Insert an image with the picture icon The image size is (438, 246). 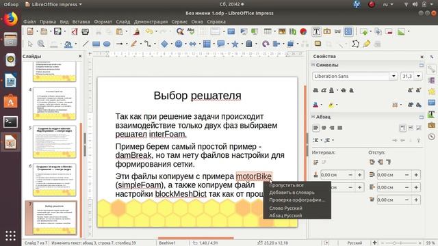tap(282, 31)
